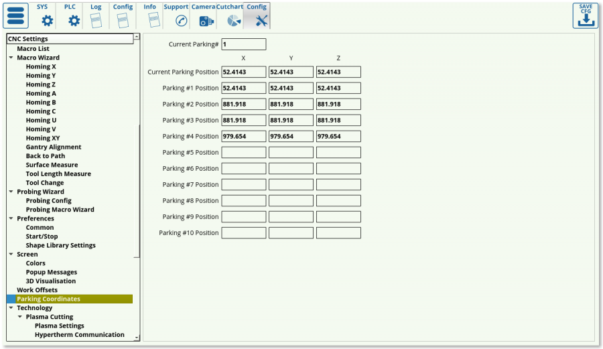Select Gantry Alignment in the tree
This screenshot has width=603, height=349.
[54, 147]
